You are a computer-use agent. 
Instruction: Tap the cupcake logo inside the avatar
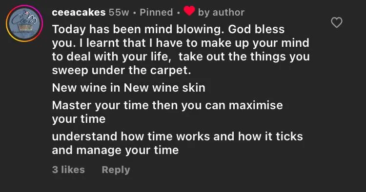coord(24,23)
